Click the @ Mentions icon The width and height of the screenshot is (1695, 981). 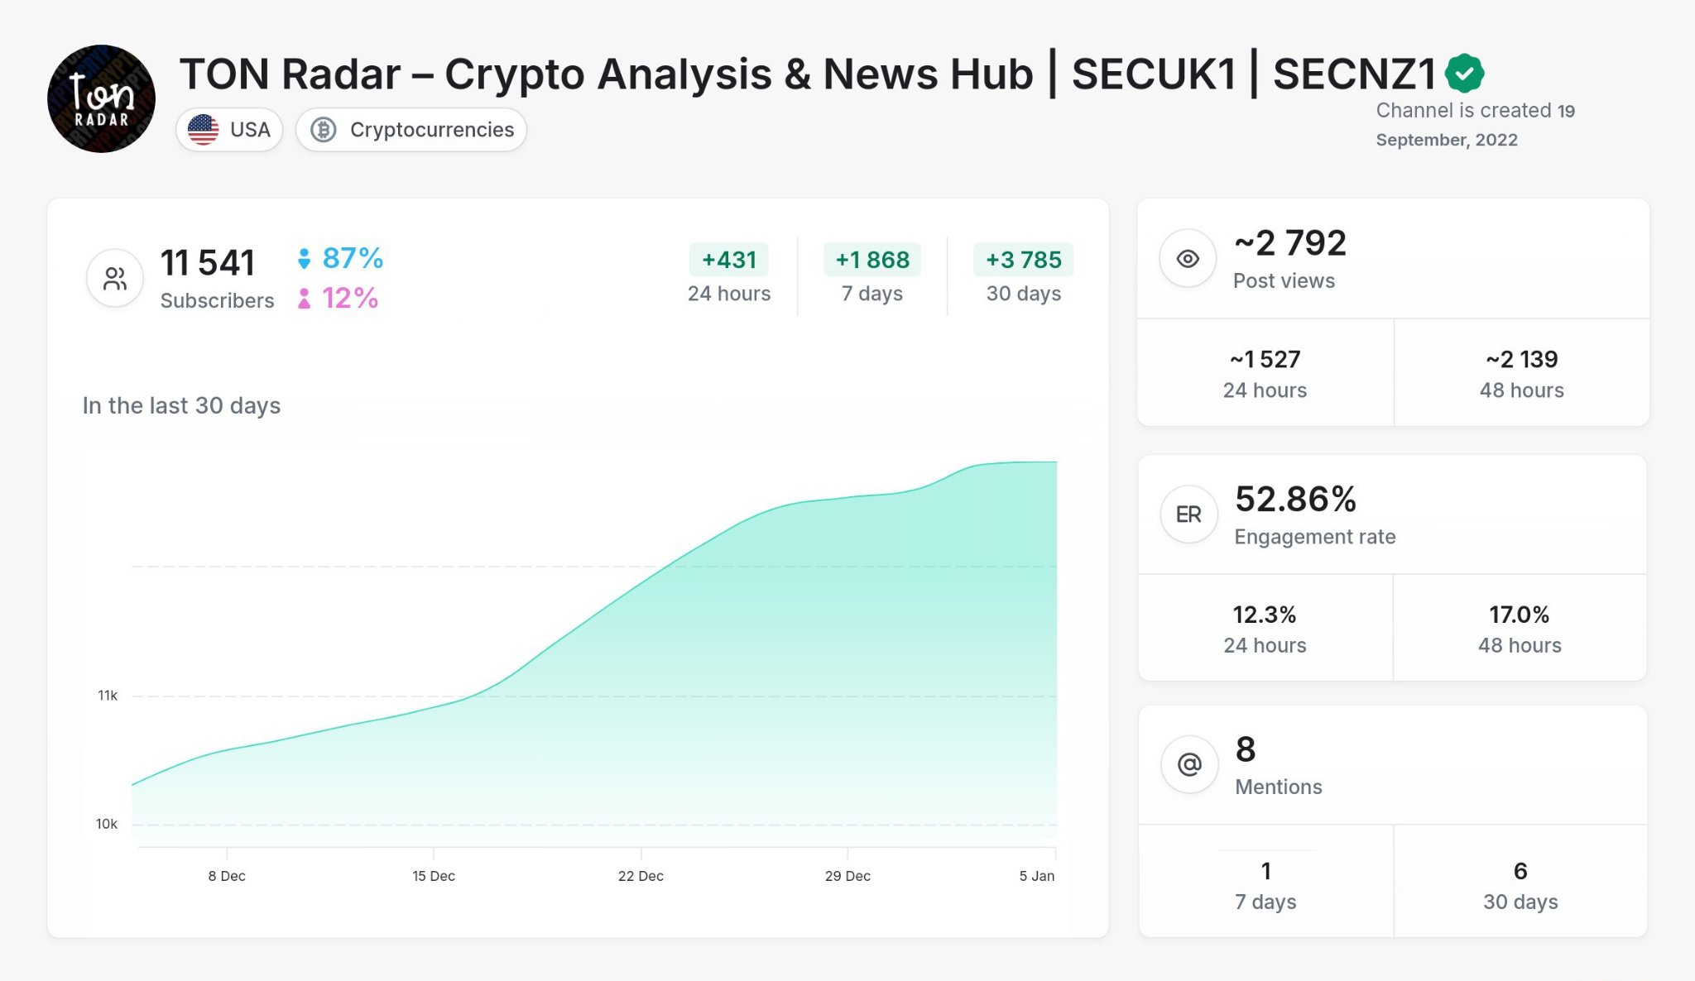click(1188, 765)
